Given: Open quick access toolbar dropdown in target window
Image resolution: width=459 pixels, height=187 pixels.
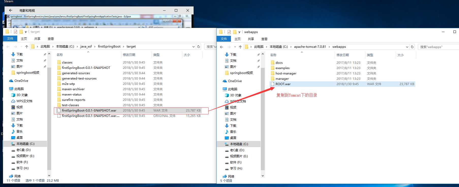Looking at the screenshot, I should click(26, 32).
